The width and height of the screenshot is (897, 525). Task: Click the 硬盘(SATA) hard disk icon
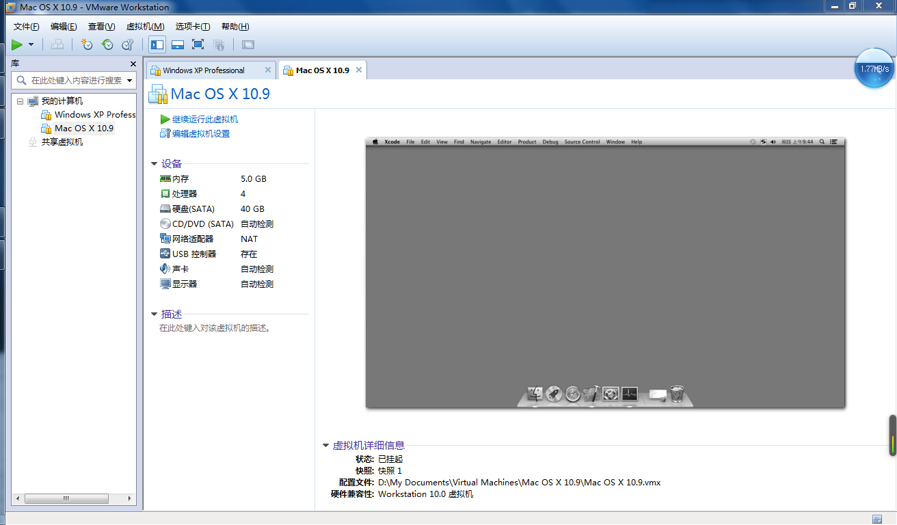tap(165, 208)
